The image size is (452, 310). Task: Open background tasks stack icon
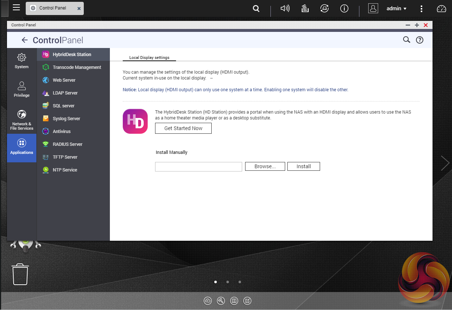tap(305, 8)
